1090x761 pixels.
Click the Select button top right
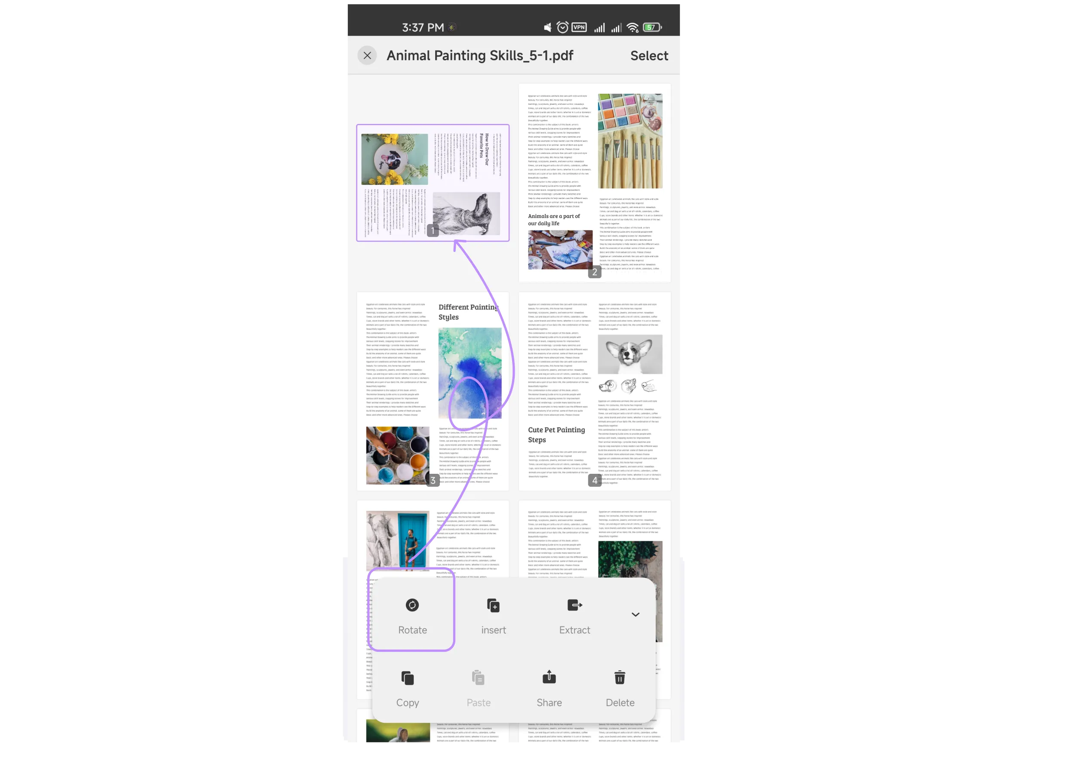tap(649, 55)
